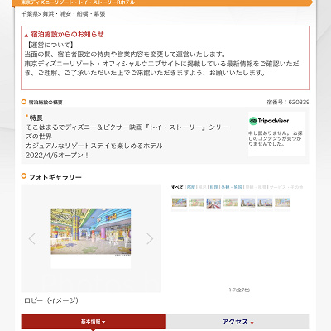Open the アクセス tab
Viewport: 331px width, 331px height.
click(x=238, y=322)
